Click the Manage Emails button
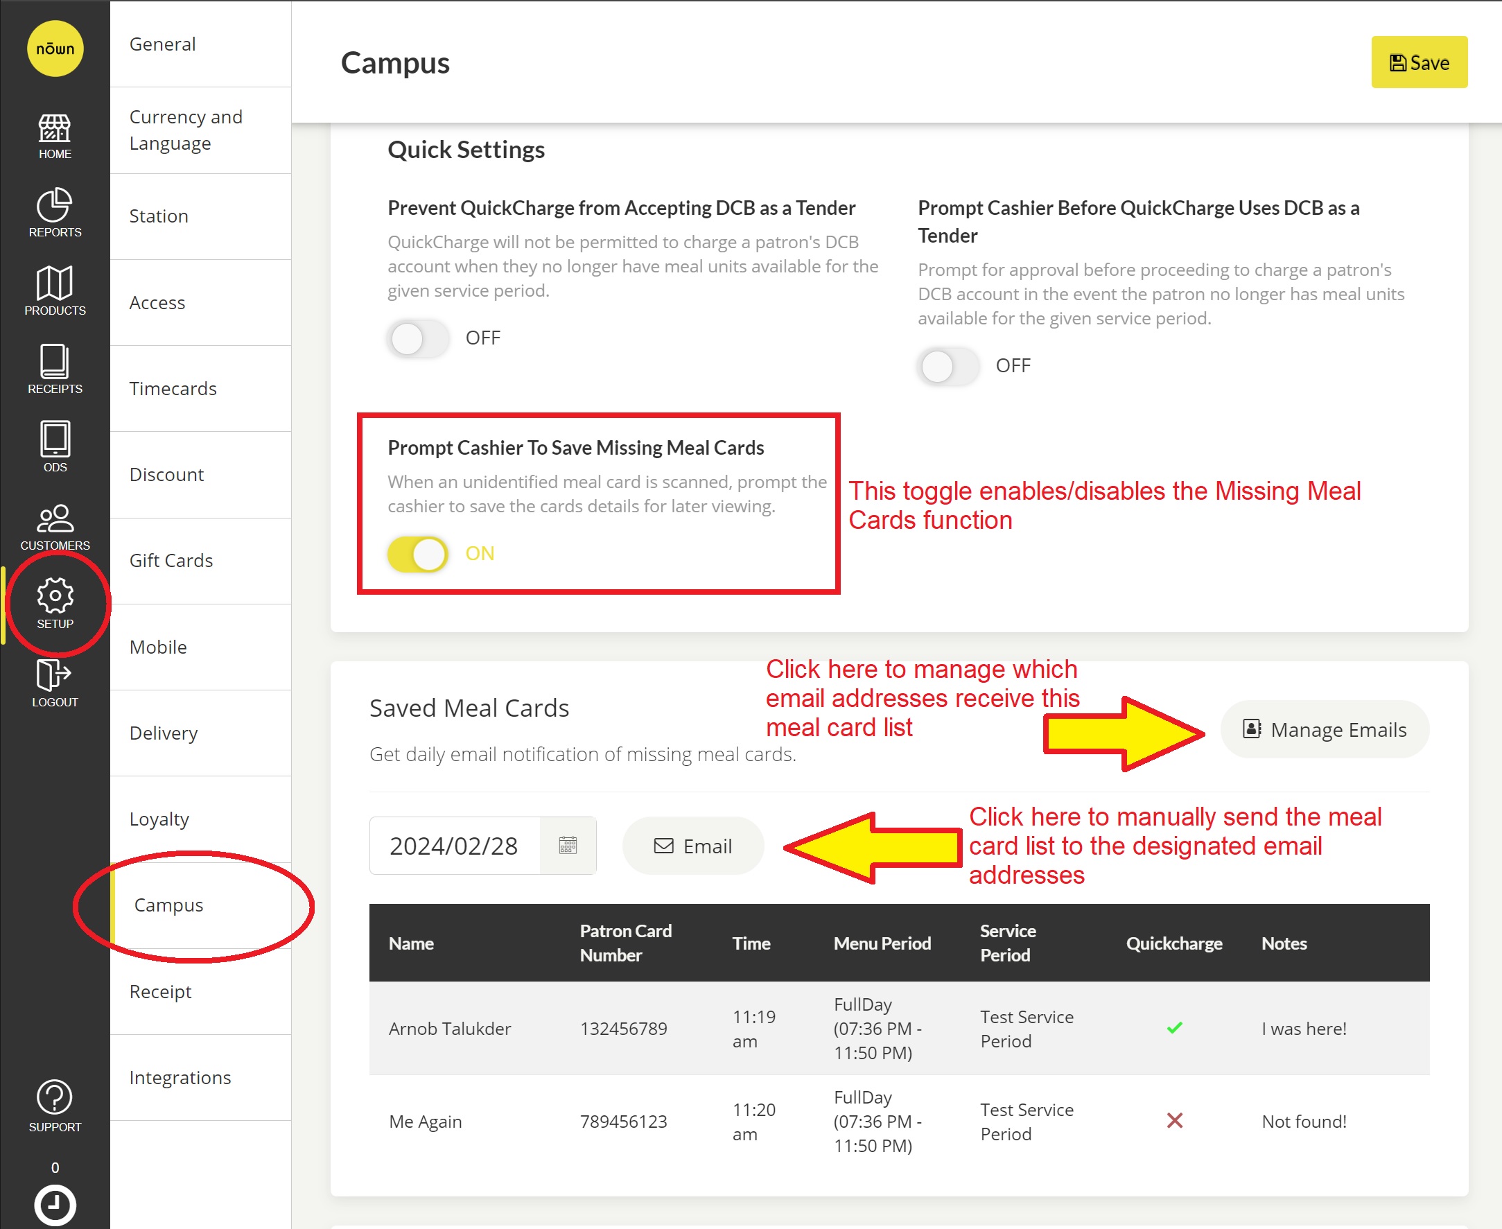Image resolution: width=1502 pixels, height=1229 pixels. point(1325,729)
